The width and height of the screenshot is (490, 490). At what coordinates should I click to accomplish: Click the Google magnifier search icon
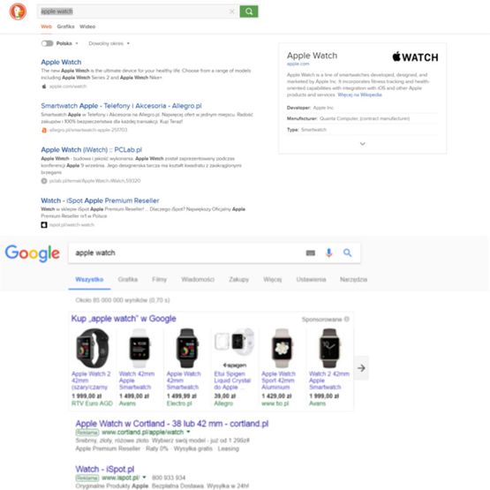coord(347,253)
